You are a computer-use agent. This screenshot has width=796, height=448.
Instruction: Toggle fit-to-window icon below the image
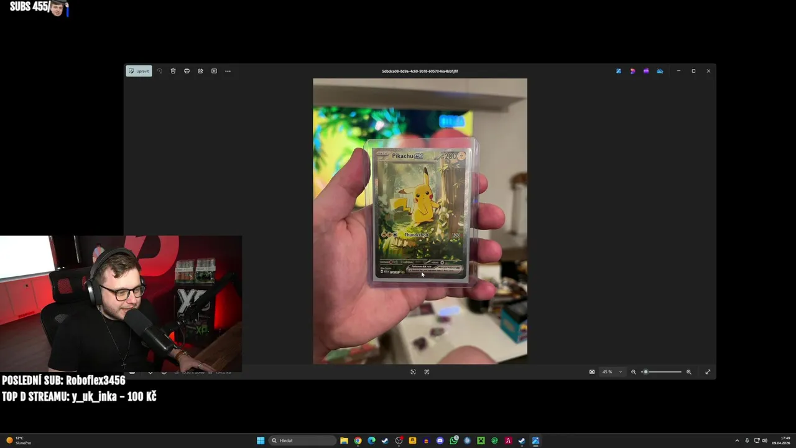click(x=413, y=371)
